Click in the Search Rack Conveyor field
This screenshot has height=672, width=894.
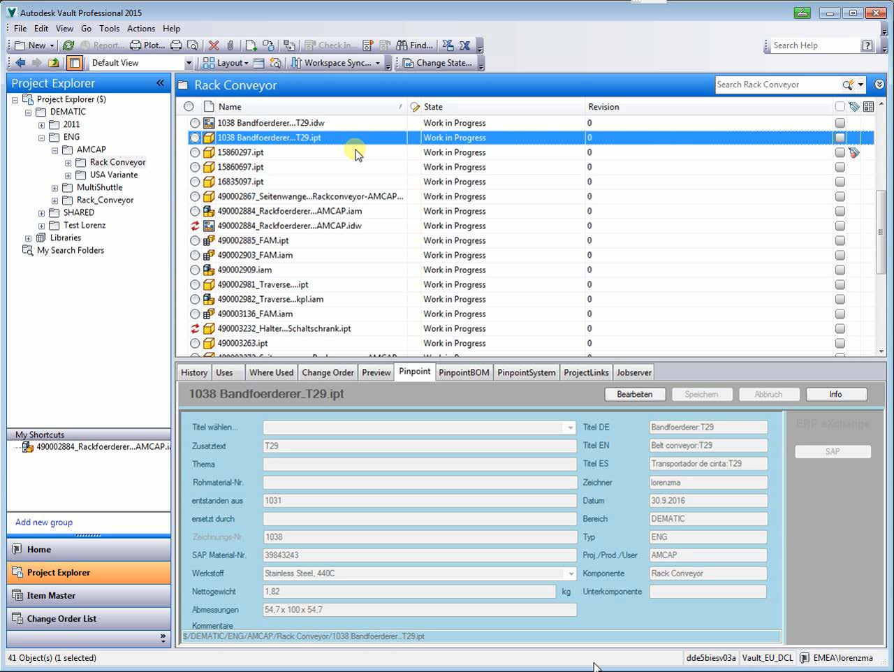click(x=777, y=85)
